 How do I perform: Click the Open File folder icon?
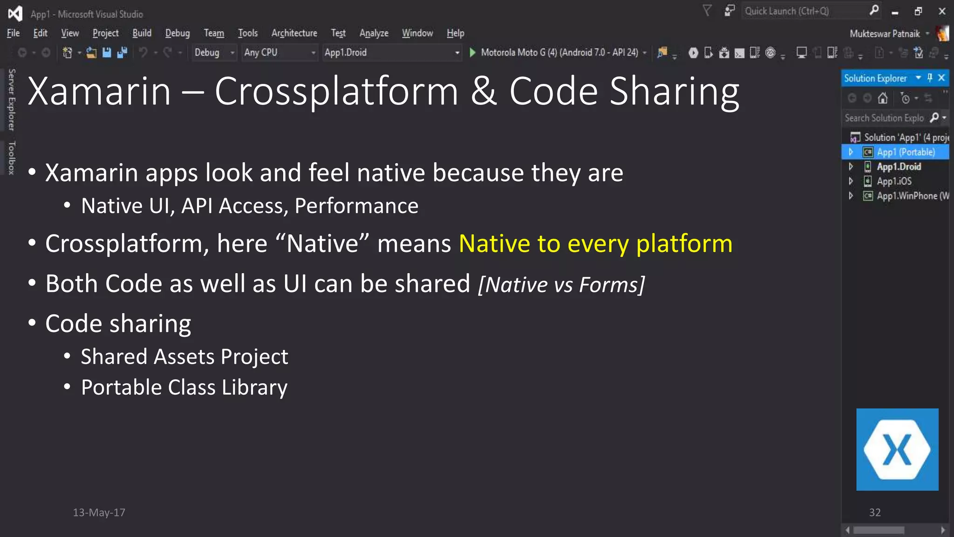tap(91, 53)
